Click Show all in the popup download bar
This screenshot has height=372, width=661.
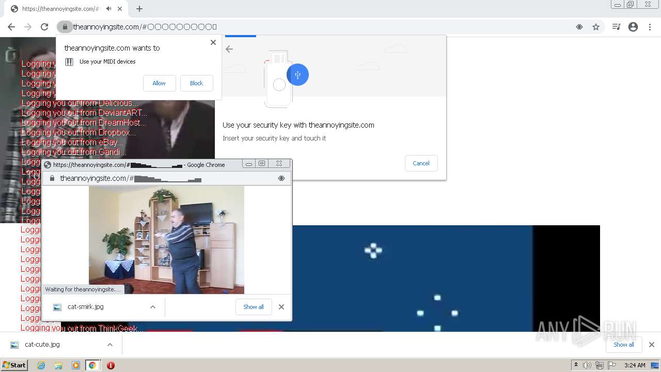pyautogui.click(x=254, y=307)
